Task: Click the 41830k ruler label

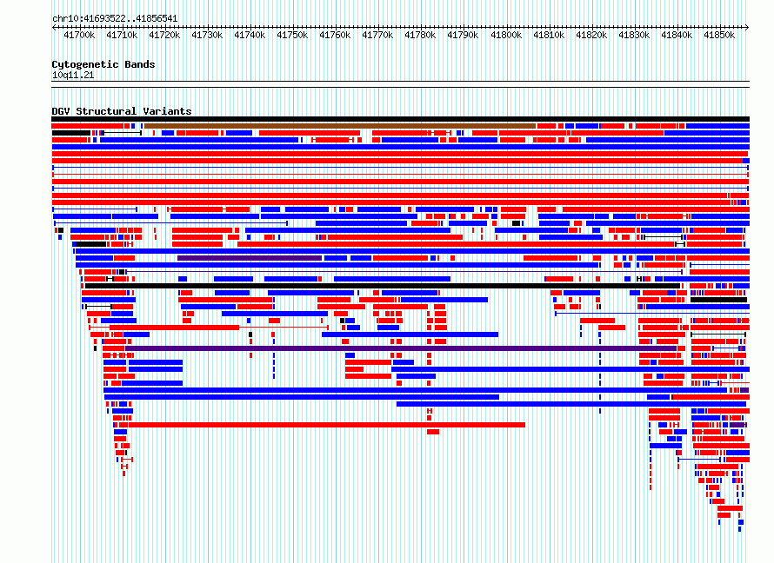Action: click(634, 35)
